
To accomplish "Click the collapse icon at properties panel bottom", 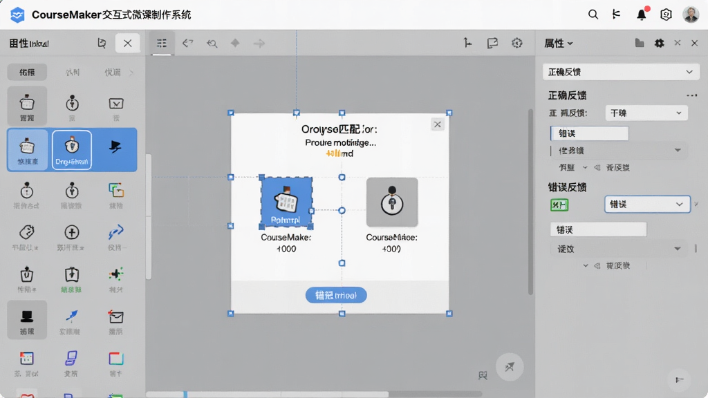I will 679,379.
